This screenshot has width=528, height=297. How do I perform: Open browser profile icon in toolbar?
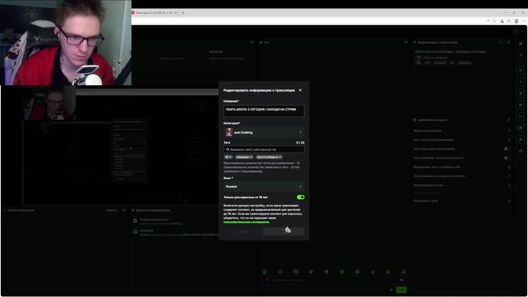point(516,21)
